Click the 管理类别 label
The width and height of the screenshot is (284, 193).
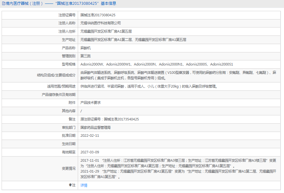point(69,56)
